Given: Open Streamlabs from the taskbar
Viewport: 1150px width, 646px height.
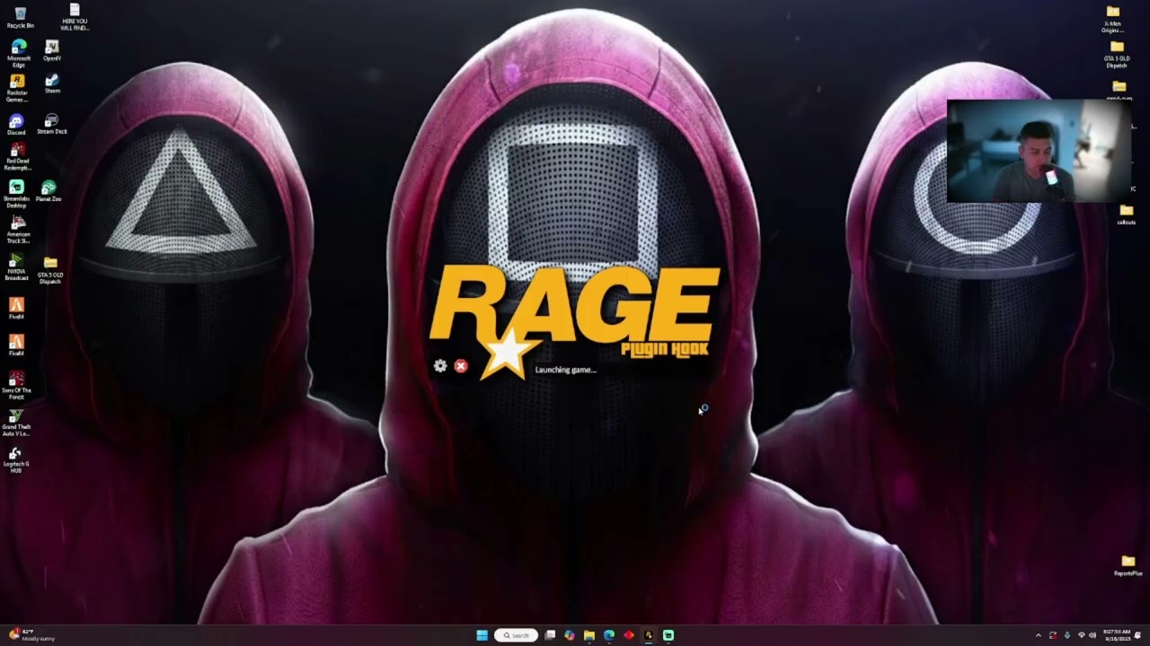Looking at the screenshot, I should (x=668, y=635).
